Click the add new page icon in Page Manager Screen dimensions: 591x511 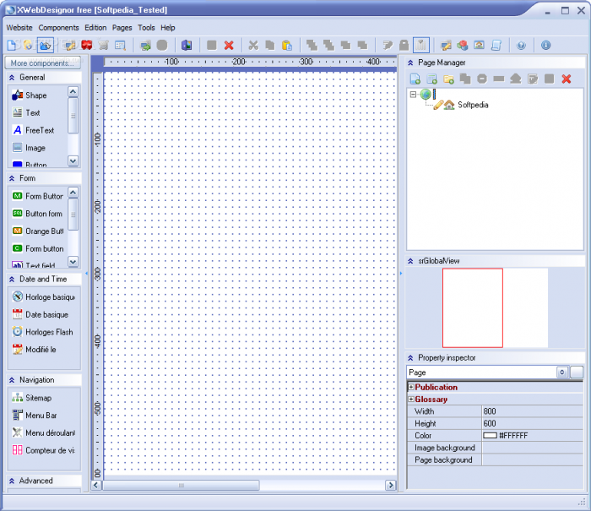(415, 79)
